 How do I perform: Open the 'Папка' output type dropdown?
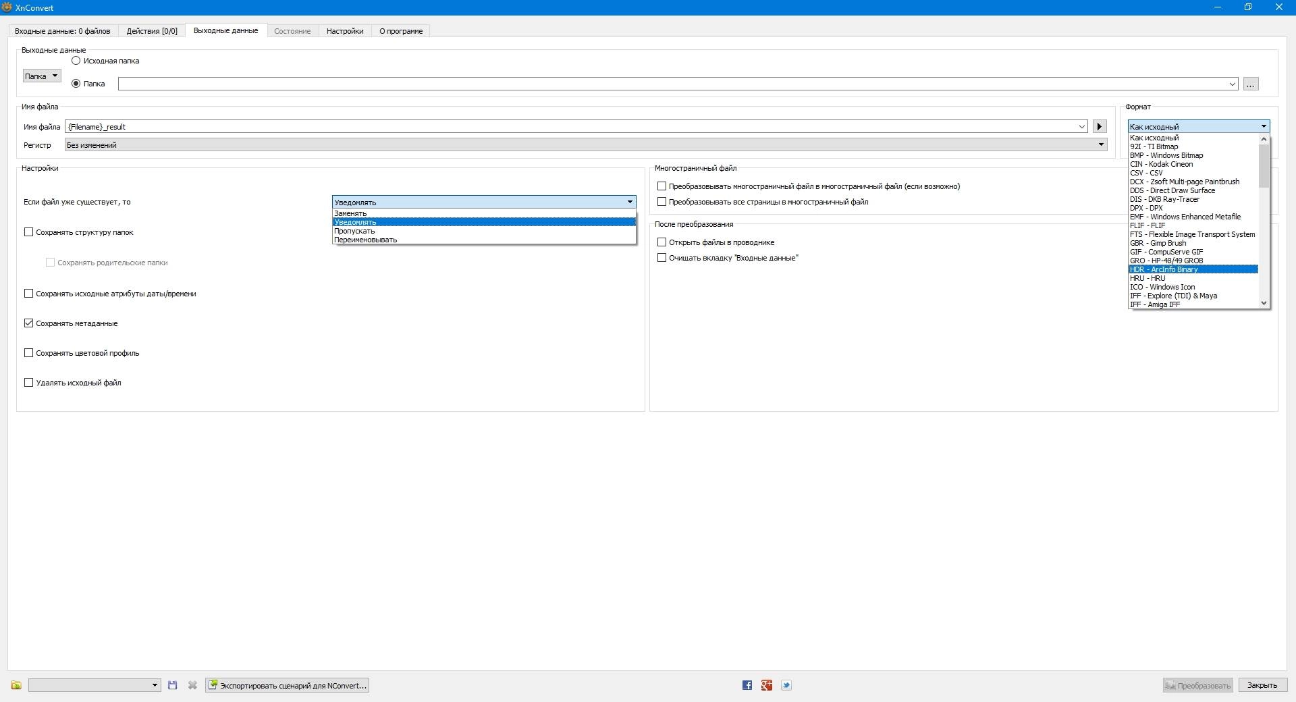42,76
